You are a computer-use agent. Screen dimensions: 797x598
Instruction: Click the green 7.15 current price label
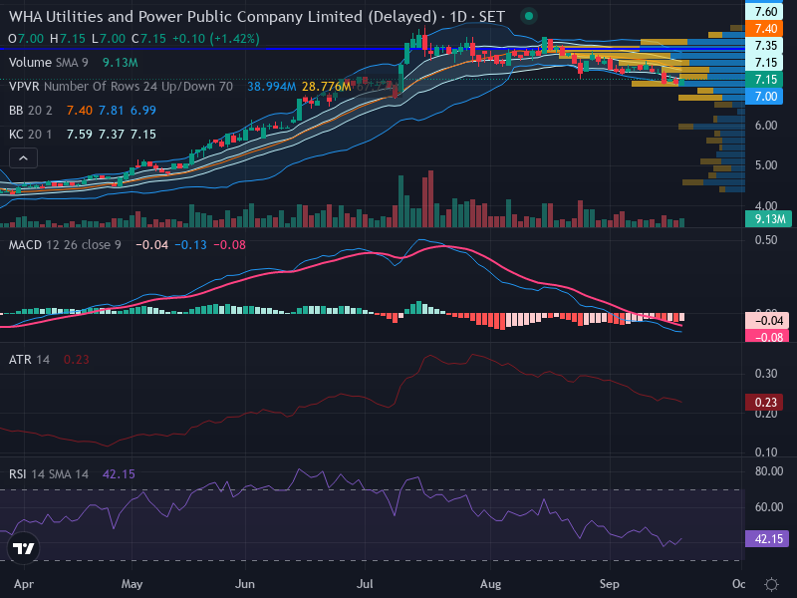[x=766, y=80]
